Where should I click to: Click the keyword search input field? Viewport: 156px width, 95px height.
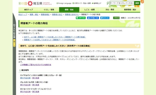122,3
